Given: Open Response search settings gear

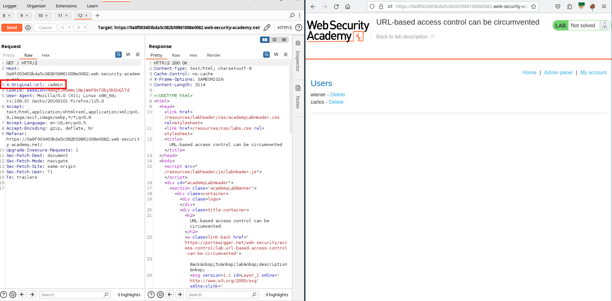Looking at the screenshot, I should pyautogui.click(x=160, y=295).
